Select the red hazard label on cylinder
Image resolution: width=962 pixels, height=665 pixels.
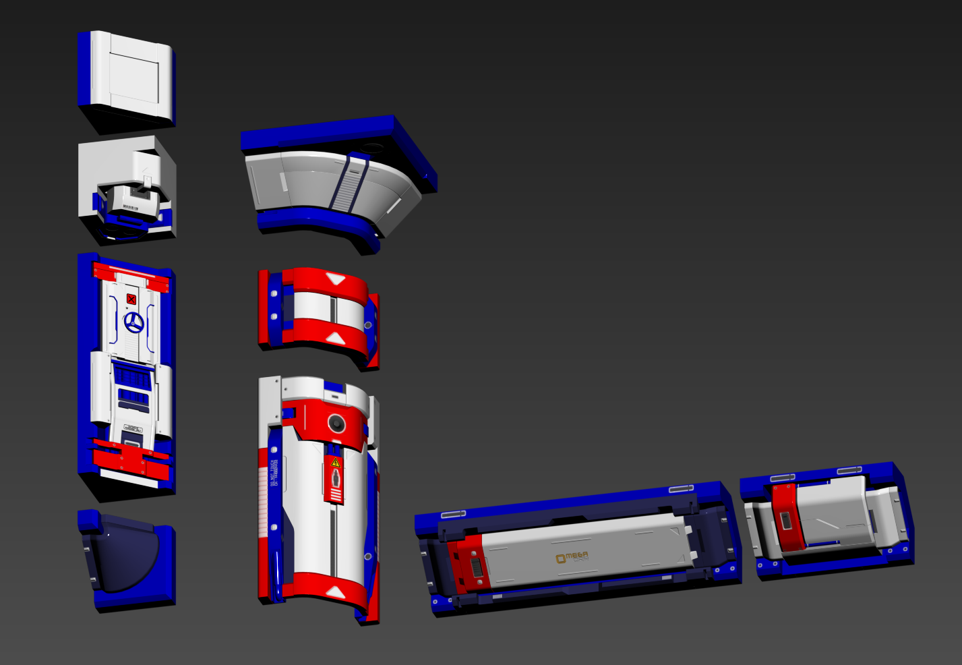tap(334, 480)
